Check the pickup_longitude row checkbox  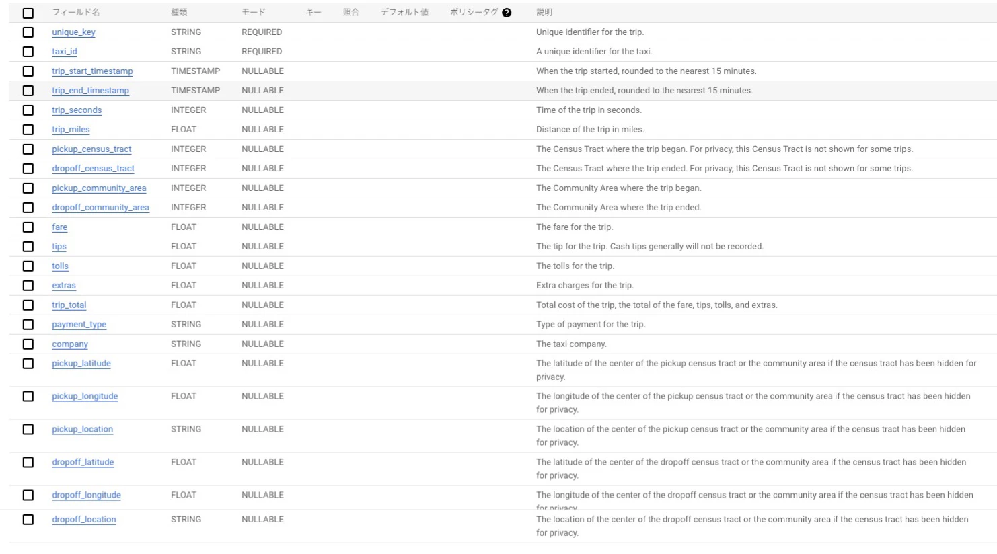[x=28, y=397]
